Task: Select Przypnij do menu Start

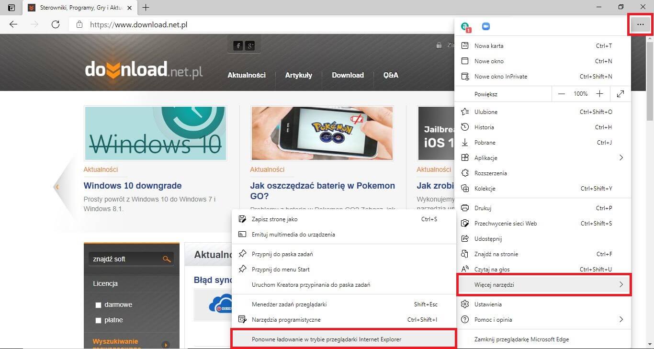Action: tap(343, 270)
